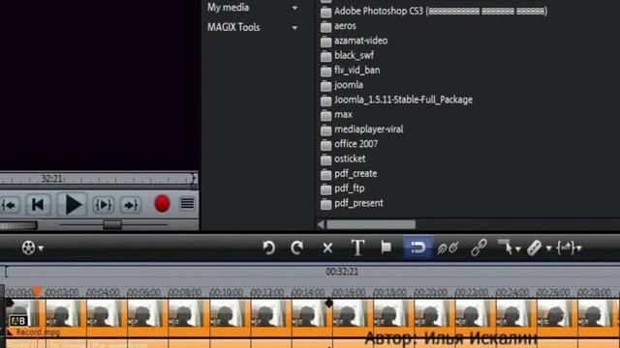Open the pdf_create folder
The height and width of the screenshot is (348, 620).
click(x=349, y=174)
